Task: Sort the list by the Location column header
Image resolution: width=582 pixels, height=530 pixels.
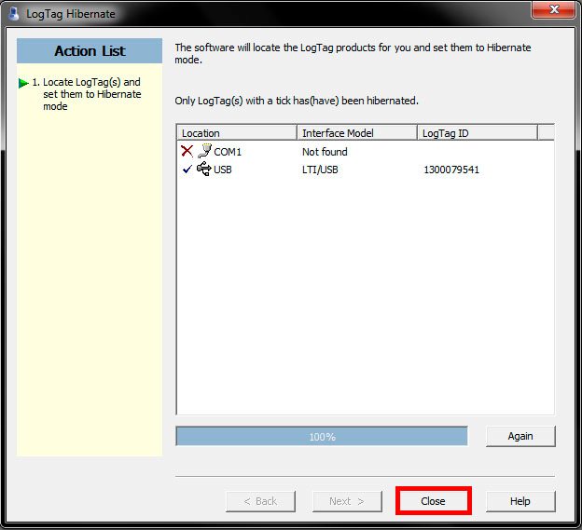Action: pyautogui.click(x=236, y=133)
